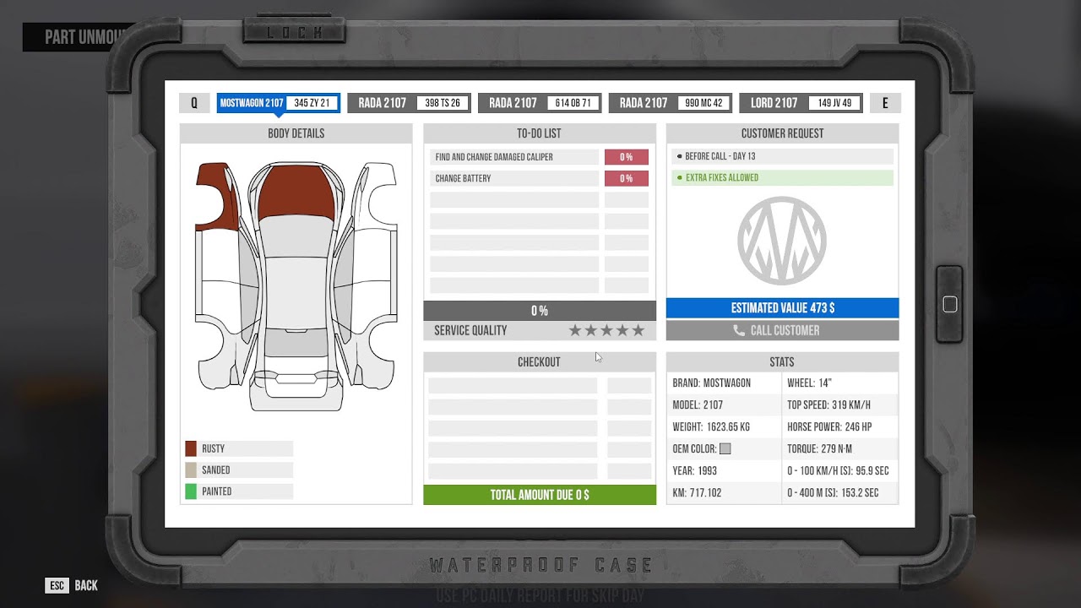Click the Stats panel header

pos(782,361)
